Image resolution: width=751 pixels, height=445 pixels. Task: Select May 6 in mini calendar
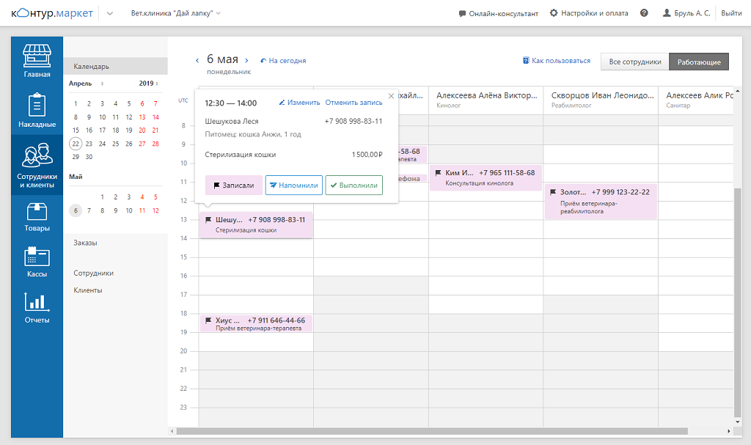76,210
